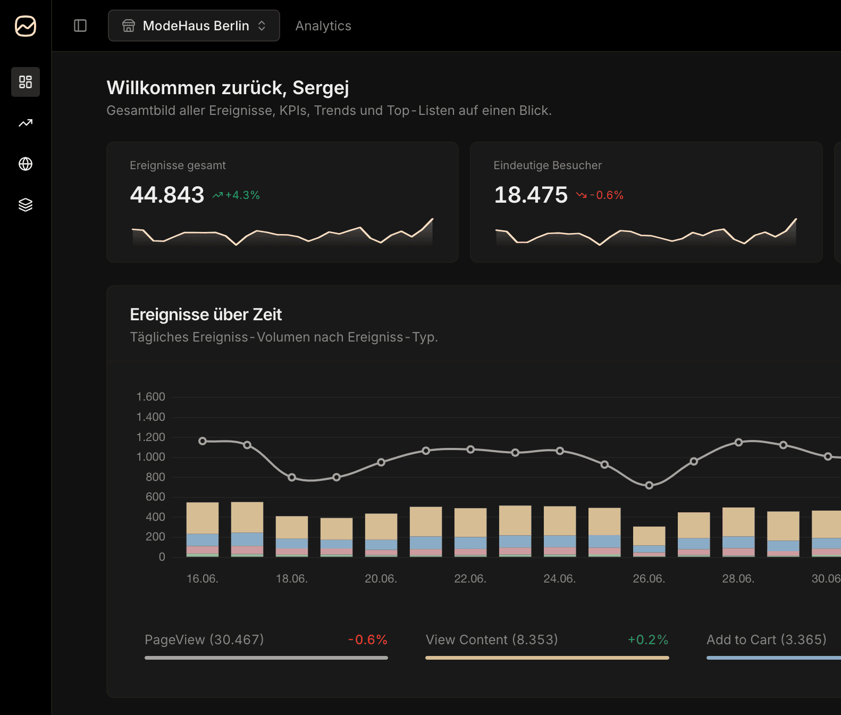
Task: Open the trends arrow icon in sidebar
Action: pos(26,123)
